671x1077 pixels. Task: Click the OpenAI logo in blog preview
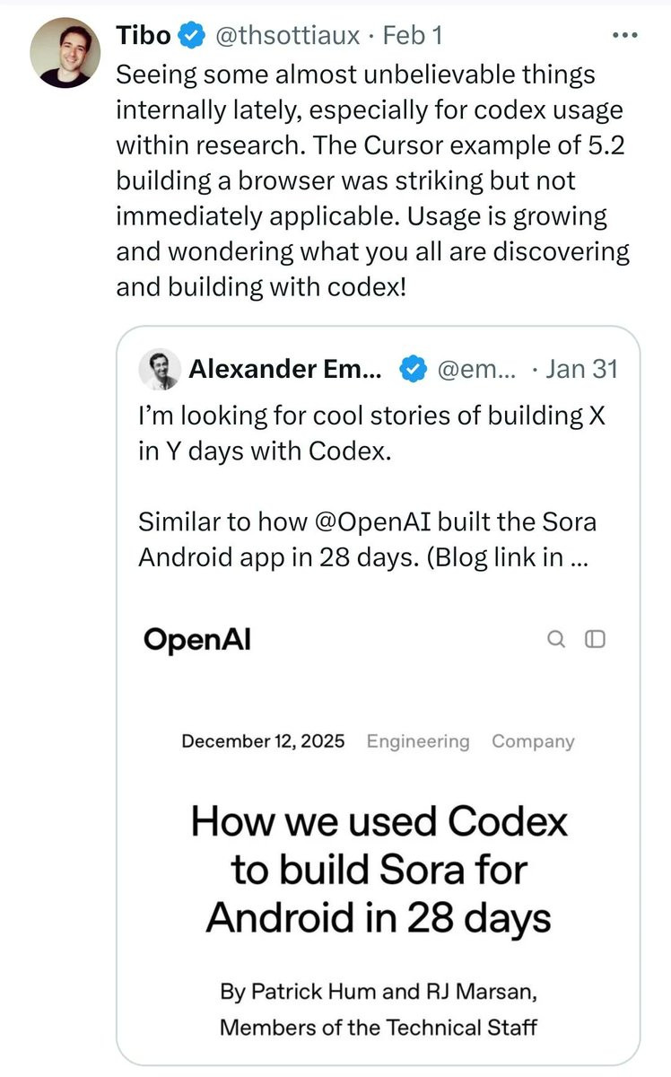tap(197, 639)
